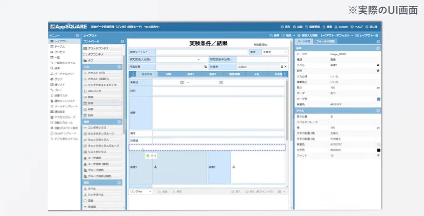Screen dimensions: 424x216
Task: Click 保存 in the layout toolbar
Action: (x=275, y=35)
